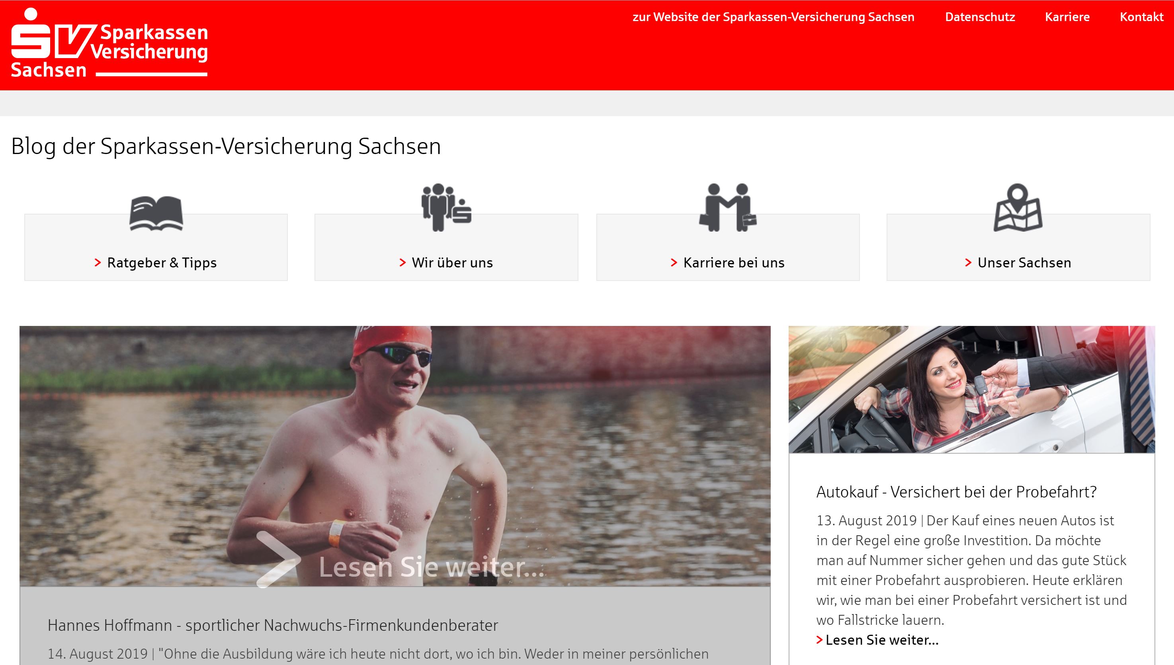
Task: Click the map with location pin icon
Action: tap(1018, 207)
